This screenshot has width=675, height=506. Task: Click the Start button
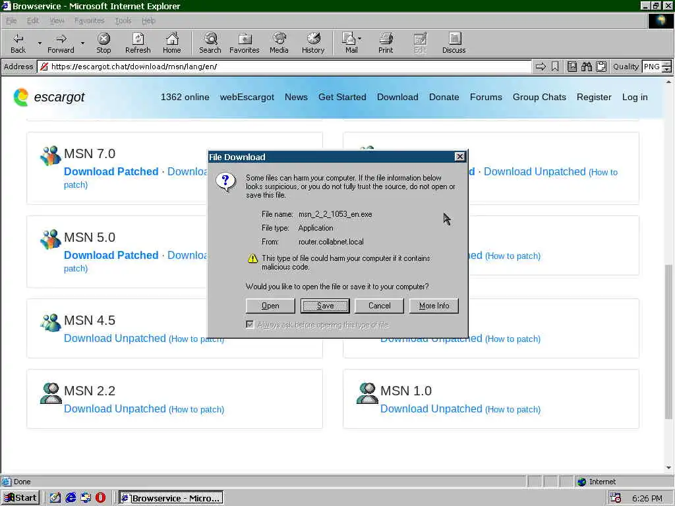(x=20, y=498)
